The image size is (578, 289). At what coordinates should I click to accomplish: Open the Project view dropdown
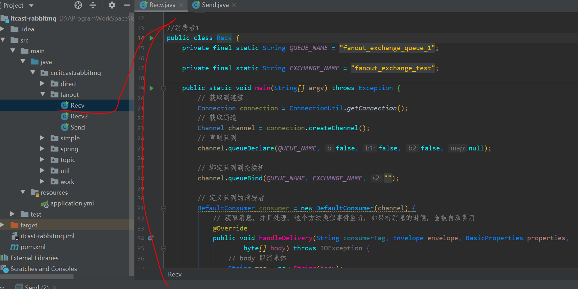[x=31, y=6]
